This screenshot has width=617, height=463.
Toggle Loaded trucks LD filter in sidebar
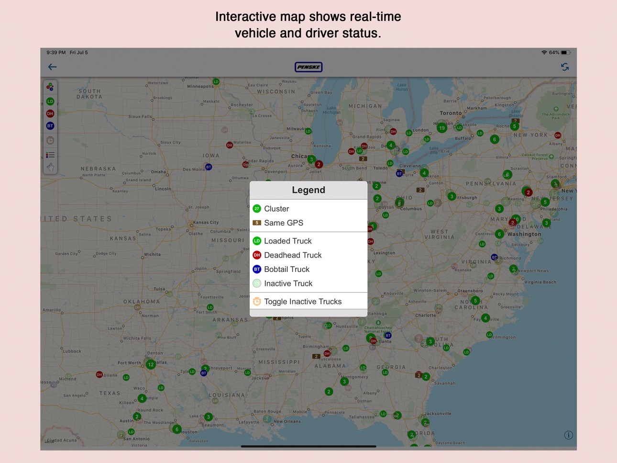50,102
